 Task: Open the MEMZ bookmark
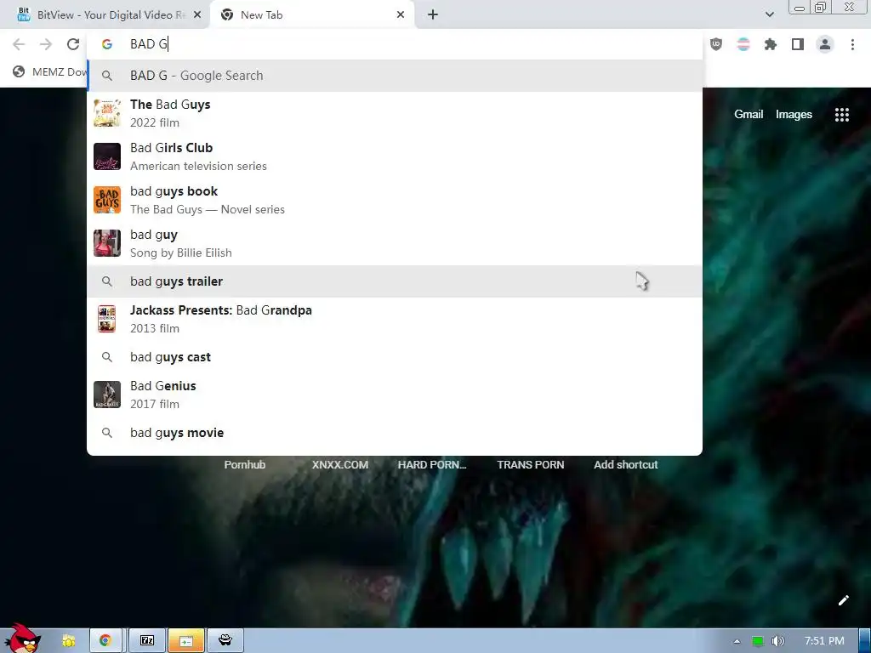[50, 71]
